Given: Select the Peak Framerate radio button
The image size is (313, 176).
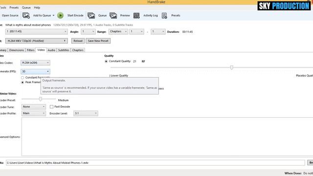Looking at the screenshot, I should coord(22,82).
